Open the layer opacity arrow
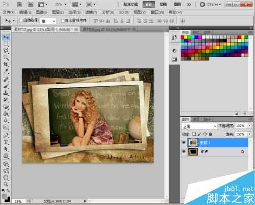Image resolution: width=255 pixels, height=205 pixels. (249, 126)
